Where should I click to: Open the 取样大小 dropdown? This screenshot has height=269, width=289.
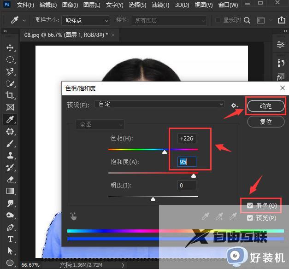pos(86,20)
